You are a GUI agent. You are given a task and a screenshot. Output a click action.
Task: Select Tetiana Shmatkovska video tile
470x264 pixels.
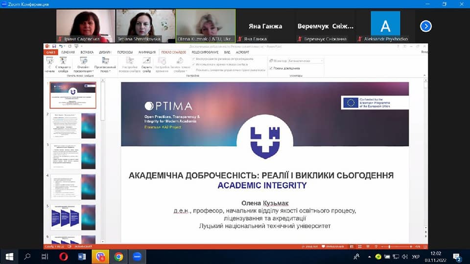[146, 26]
